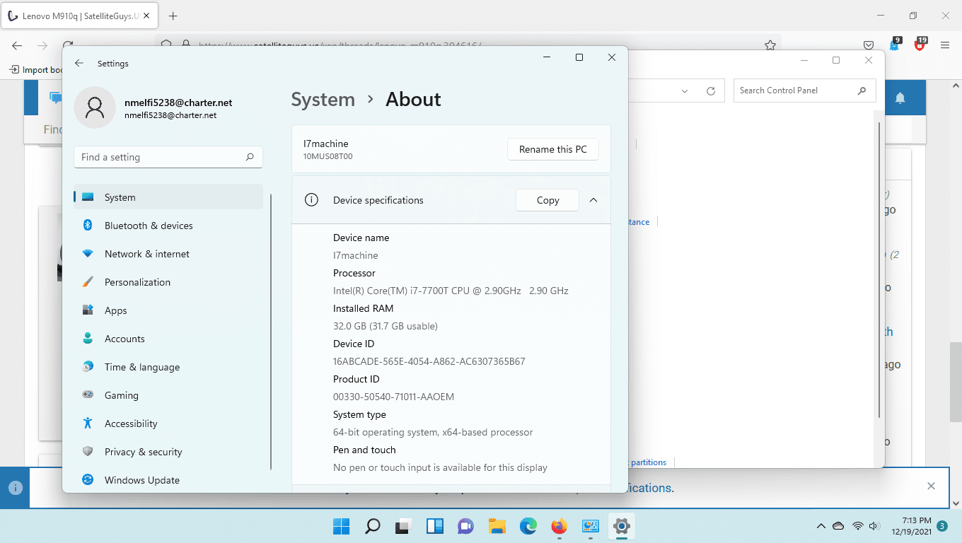The image size is (962, 543).
Task: Click the Control Panel window scrollbar
Action: coord(879,269)
